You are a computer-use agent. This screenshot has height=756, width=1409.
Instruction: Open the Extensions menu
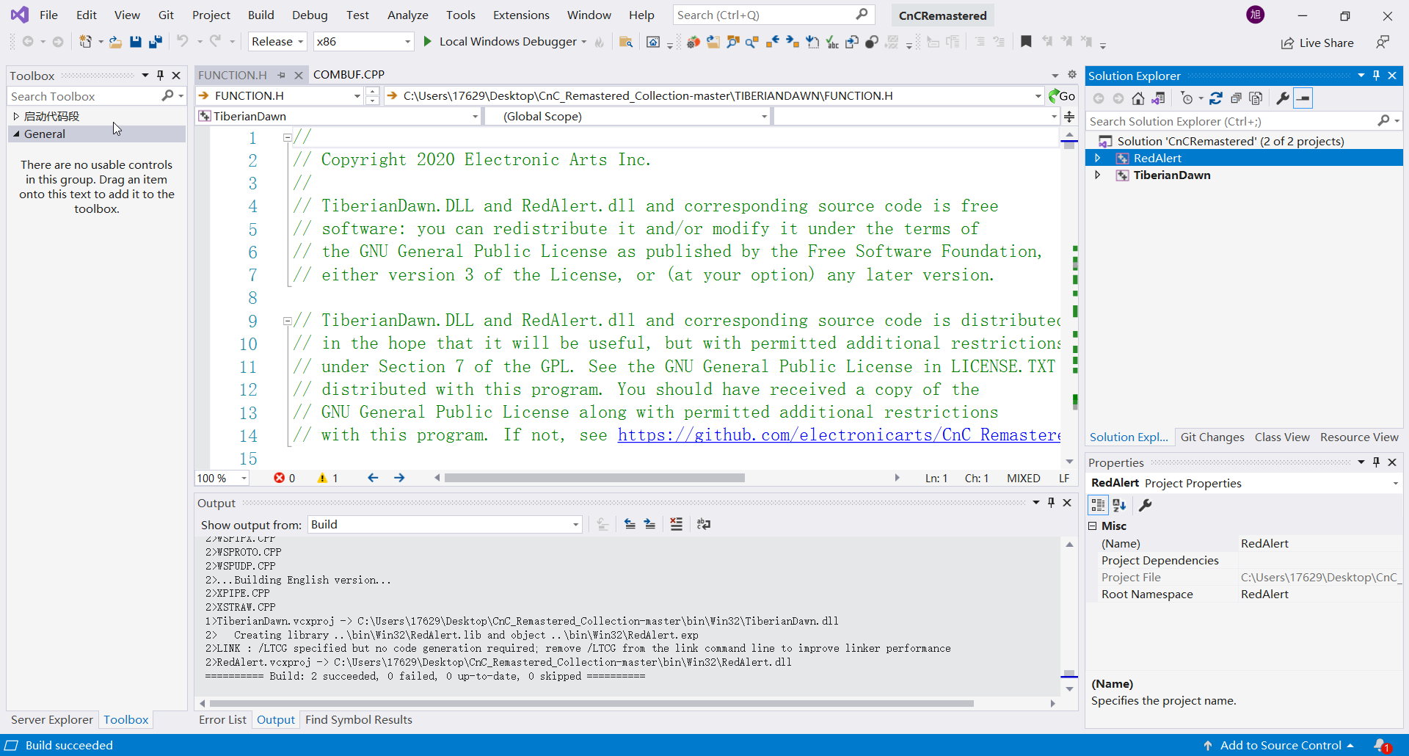click(x=521, y=15)
